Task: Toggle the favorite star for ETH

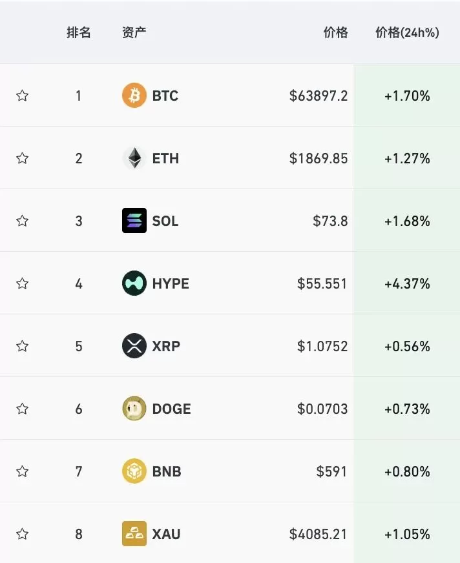Action: tap(22, 158)
